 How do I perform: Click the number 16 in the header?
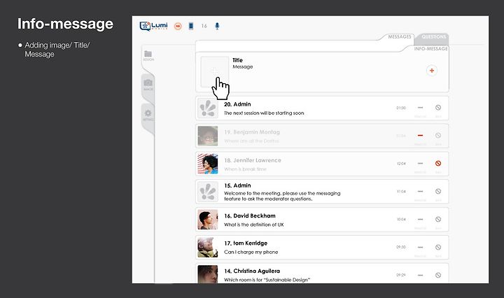tap(204, 26)
